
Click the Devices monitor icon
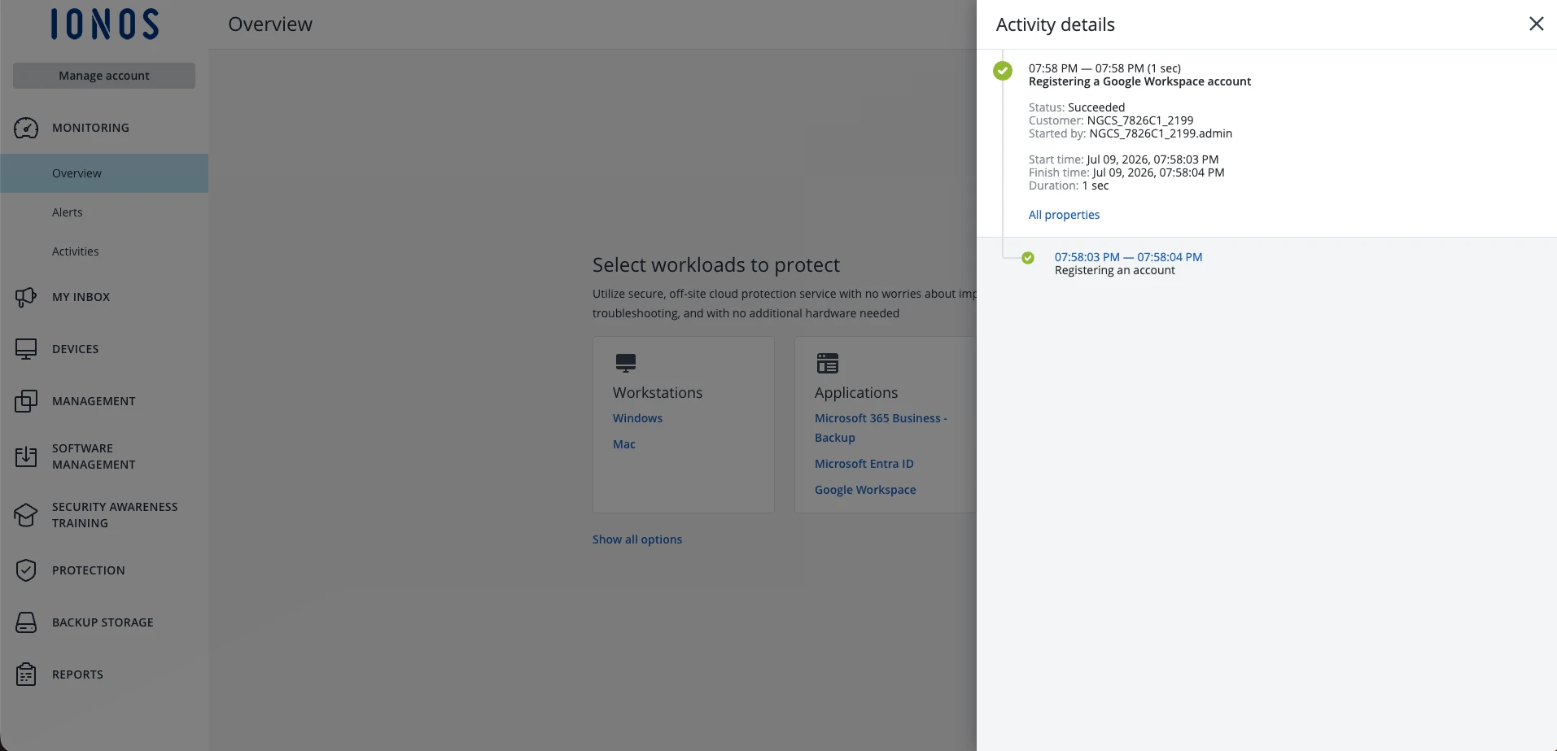click(x=26, y=349)
